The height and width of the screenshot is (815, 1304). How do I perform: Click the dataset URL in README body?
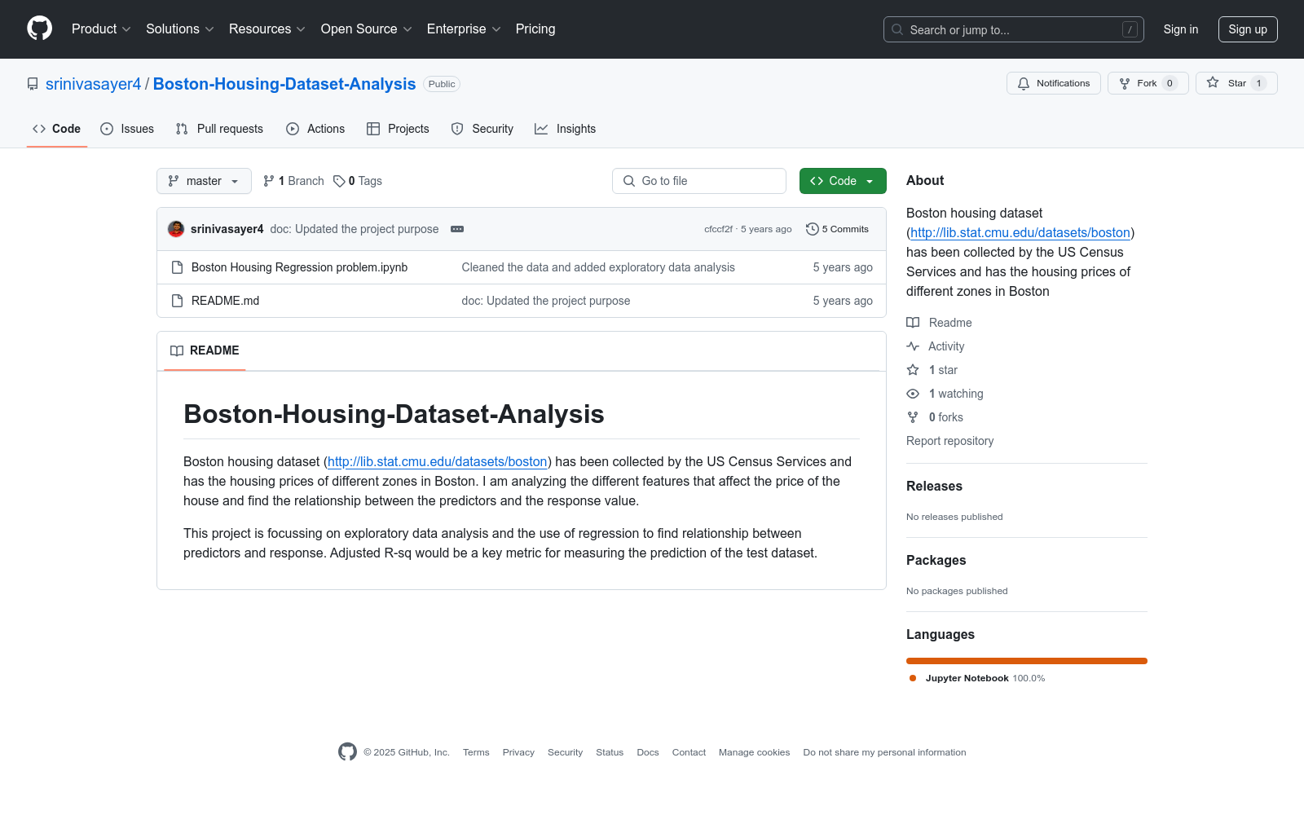pos(438,461)
